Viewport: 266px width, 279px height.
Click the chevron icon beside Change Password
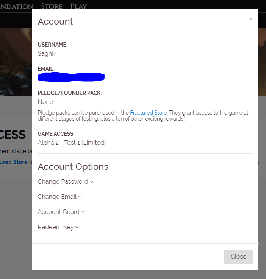[92, 182]
